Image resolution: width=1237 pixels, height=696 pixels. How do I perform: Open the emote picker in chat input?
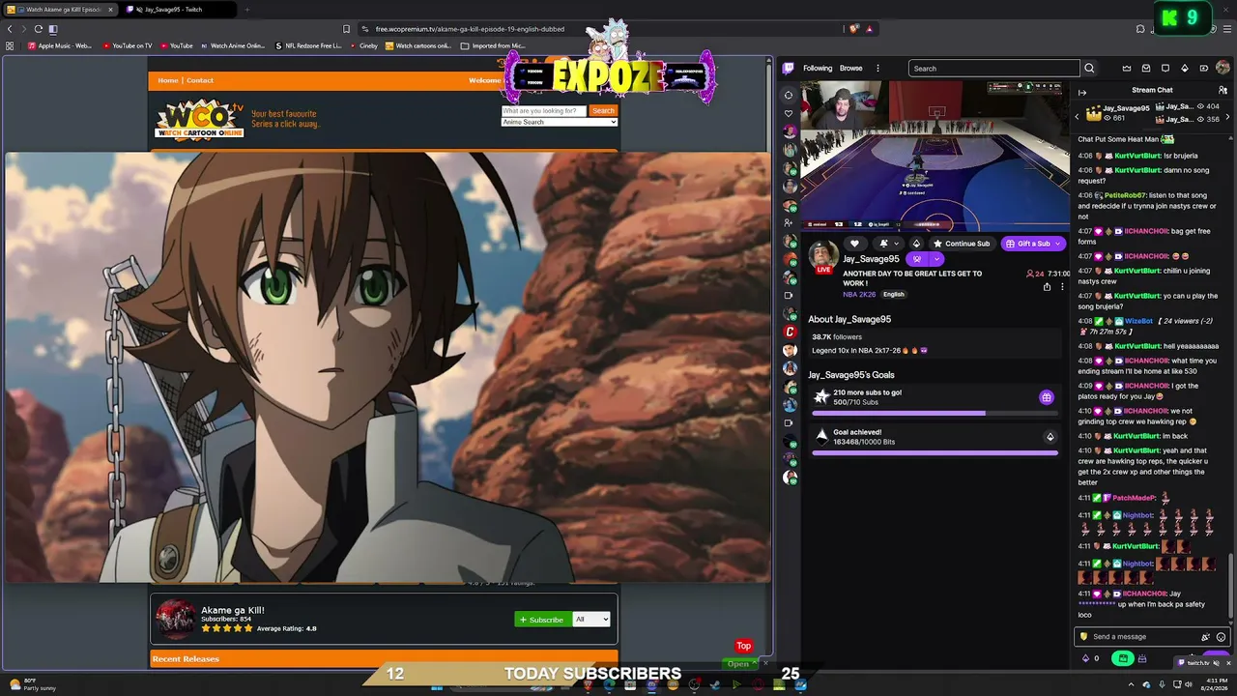point(1221,637)
